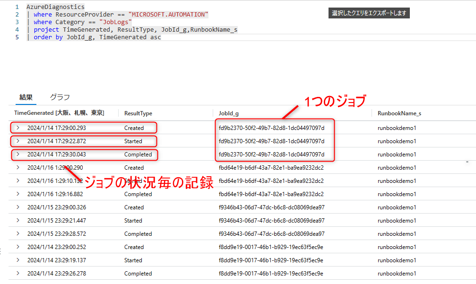Click JobId fbd64e19 in the 1:29:16.882 row
The image size is (476, 284).
click(271, 194)
